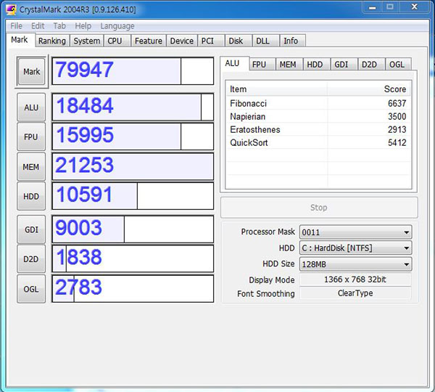The image size is (435, 392).
Task: Click the Item column header
Action: pos(277,89)
